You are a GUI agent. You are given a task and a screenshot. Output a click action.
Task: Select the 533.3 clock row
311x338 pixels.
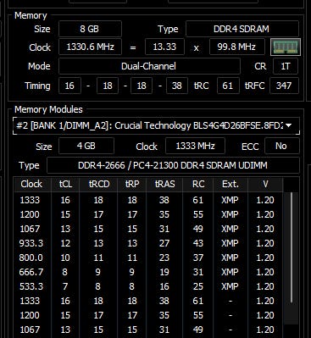[x=148, y=286]
